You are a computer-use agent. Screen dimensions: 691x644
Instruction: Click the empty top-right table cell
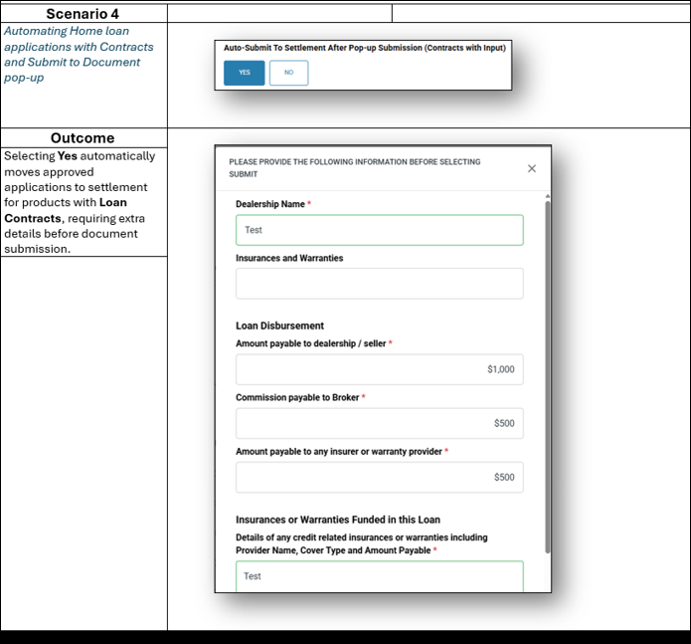coord(540,13)
